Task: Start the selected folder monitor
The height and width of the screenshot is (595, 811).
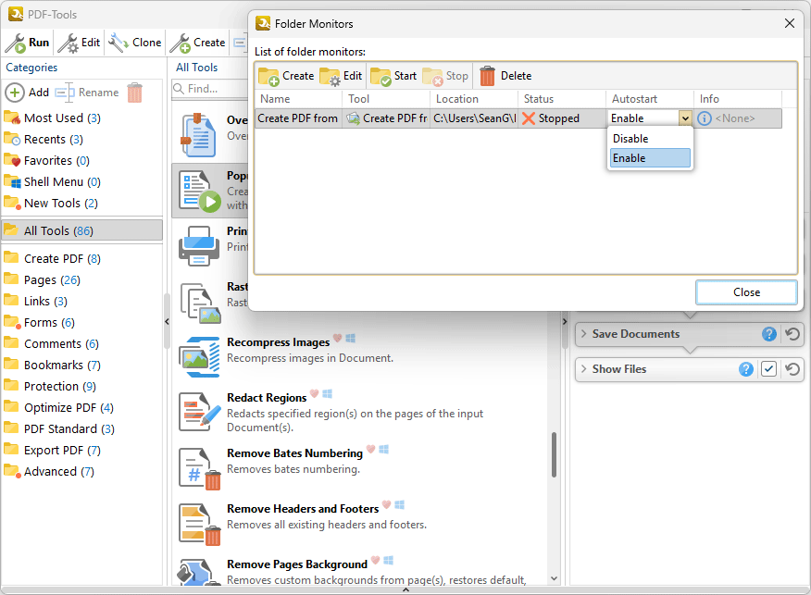Action: tap(393, 76)
